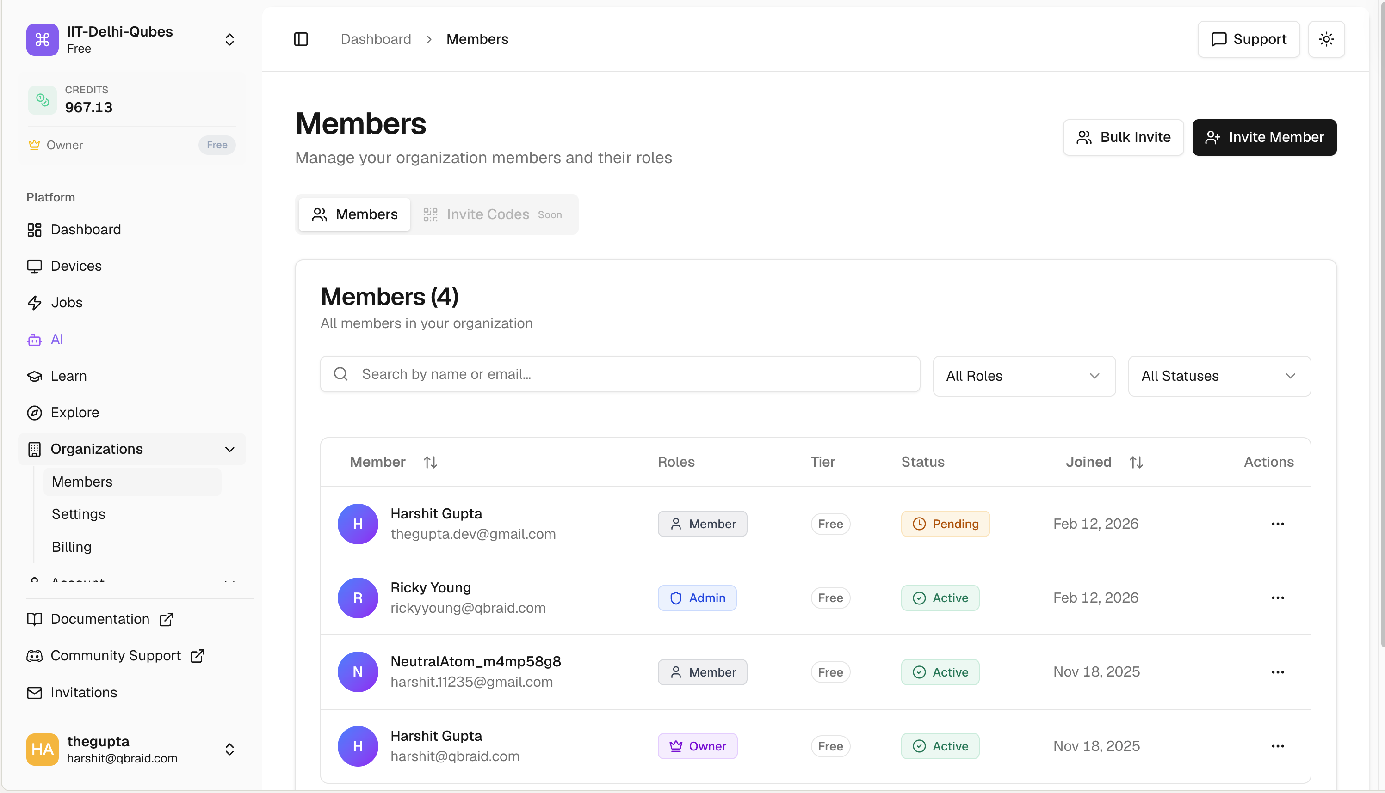Screen dimensions: 1385x793
Task: Open actions menu for pending Harshit Gupta
Action: click(1278, 524)
